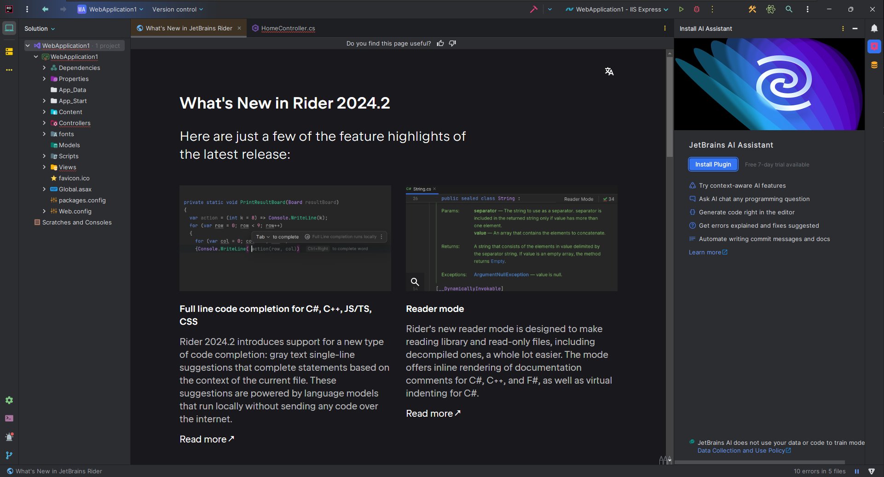
Task: Switch to the HomeController.cs tab
Action: (283, 28)
